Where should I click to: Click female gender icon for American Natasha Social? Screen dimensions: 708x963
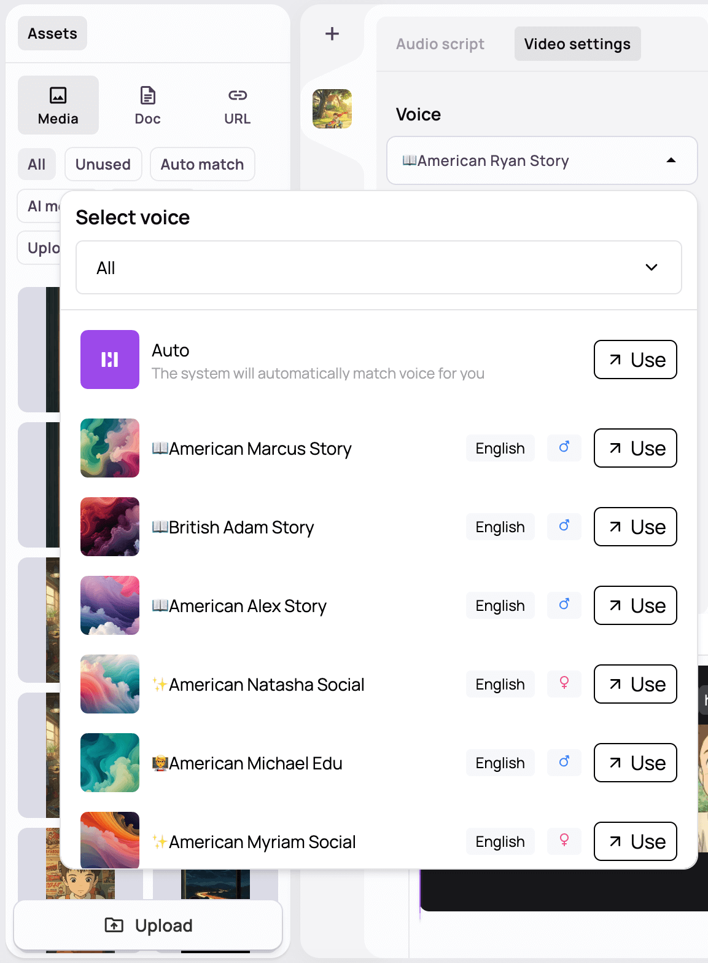click(564, 684)
